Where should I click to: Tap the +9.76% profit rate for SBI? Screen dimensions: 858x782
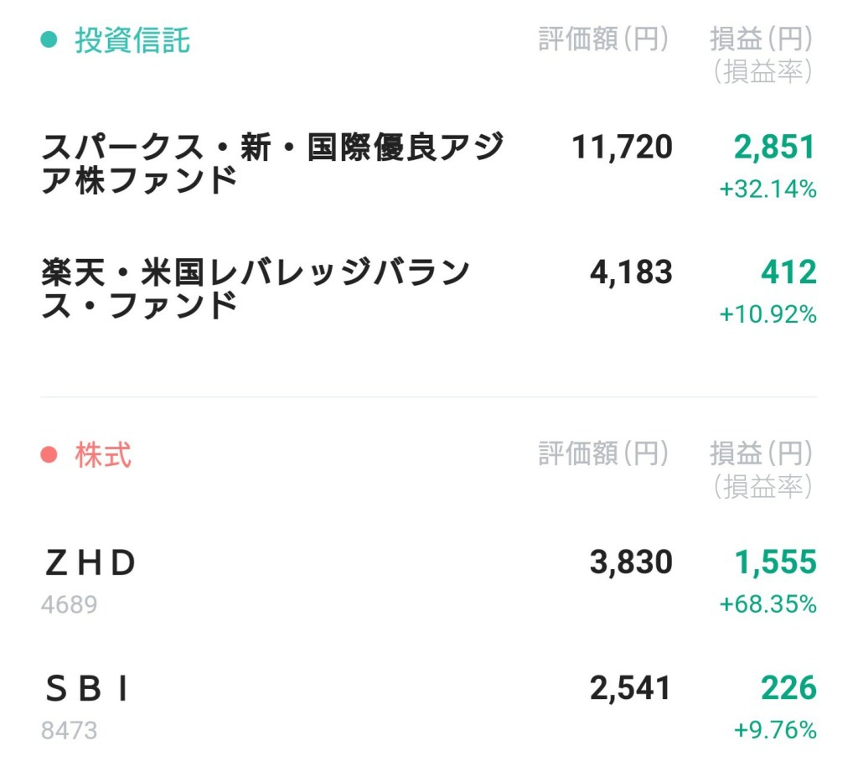pyautogui.click(x=774, y=730)
